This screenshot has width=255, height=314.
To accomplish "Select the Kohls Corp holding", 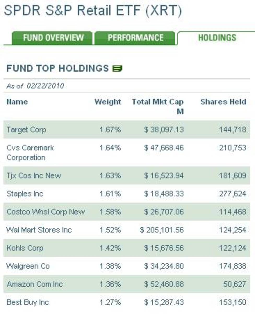I will [25, 248].
